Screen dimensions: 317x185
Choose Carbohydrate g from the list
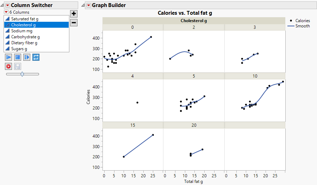pos(25,37)
